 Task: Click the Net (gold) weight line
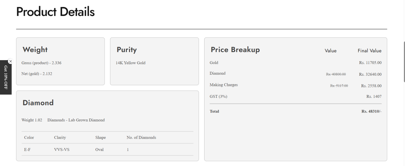click(37, 74)
